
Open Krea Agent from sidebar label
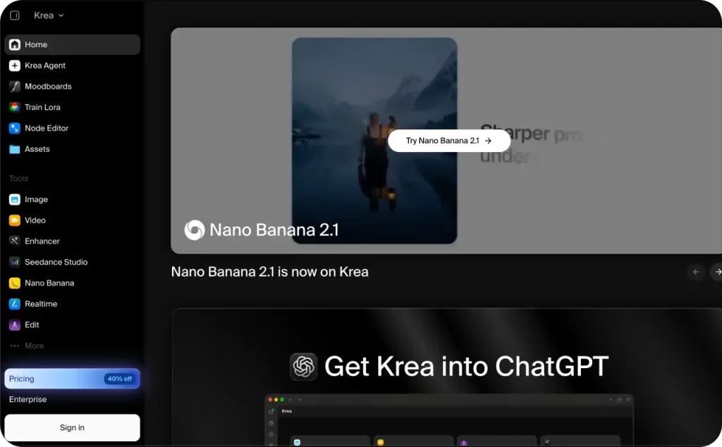coord(45,65)
